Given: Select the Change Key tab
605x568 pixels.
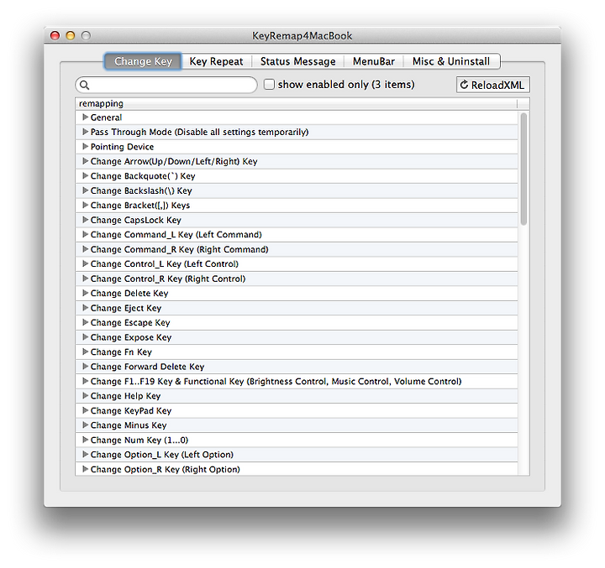Looking at the screenshot, I should (143, 61).
